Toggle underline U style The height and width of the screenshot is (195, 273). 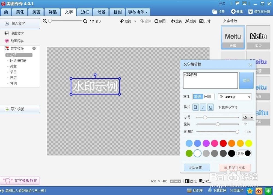click(x=210, y=107)
